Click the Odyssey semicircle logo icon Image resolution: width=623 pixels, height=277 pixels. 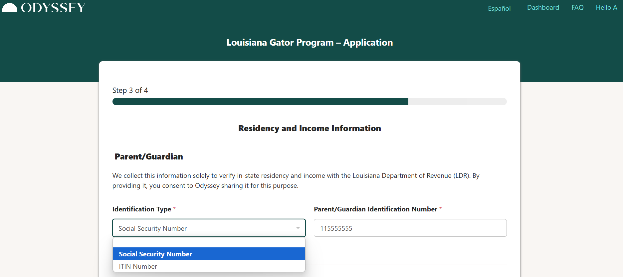(10, 8)
